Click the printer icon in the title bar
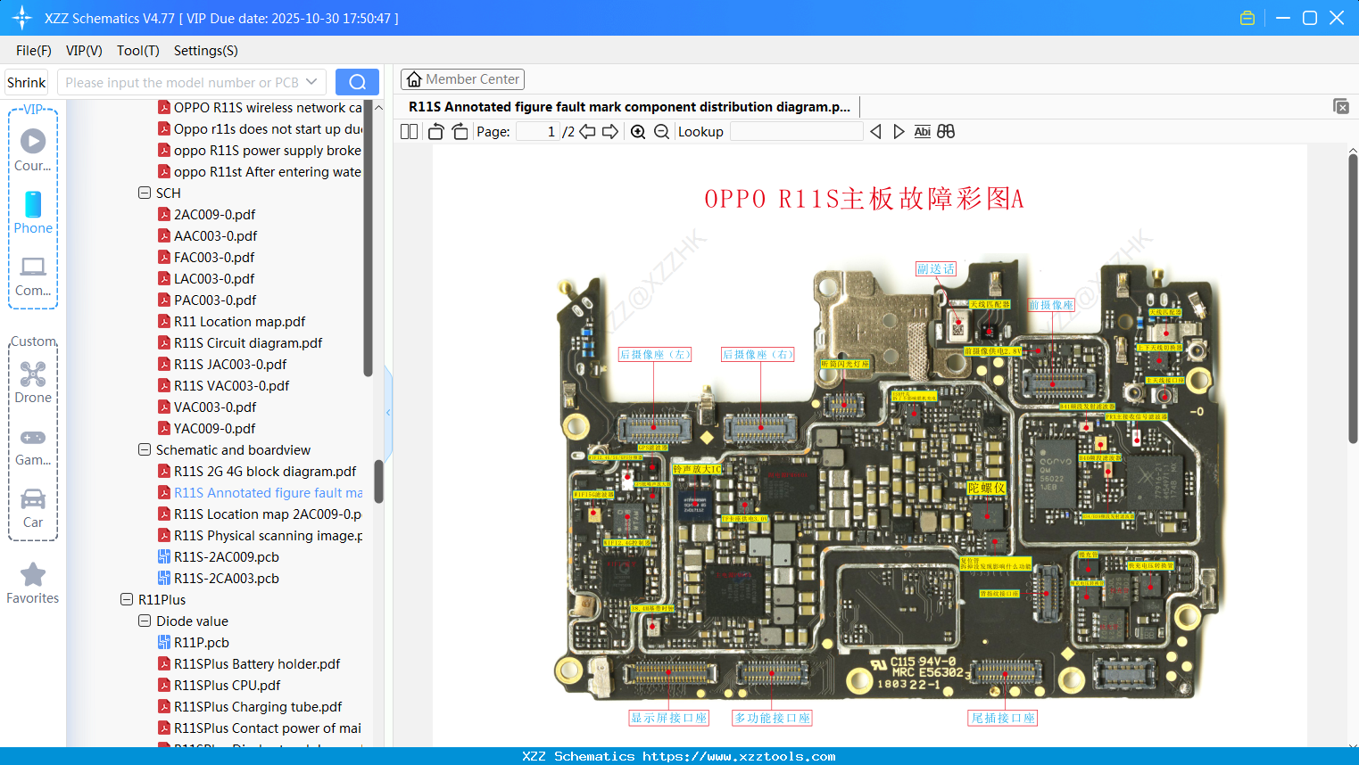This screenshot has width=1359, height=765. (x=1247, y=17)
